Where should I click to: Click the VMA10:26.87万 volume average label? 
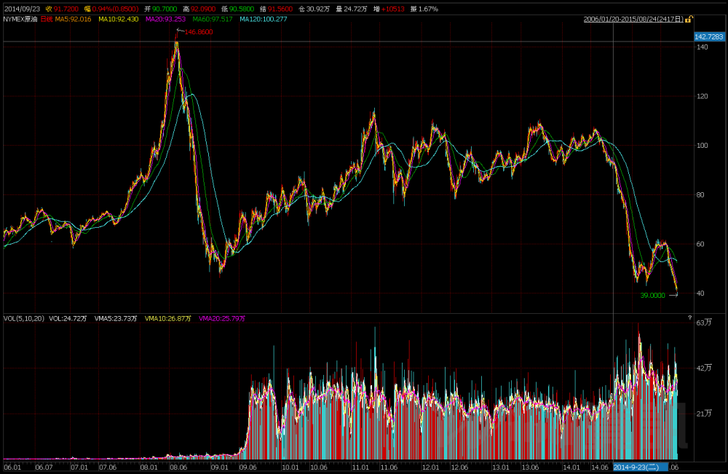click(x=168, y=318)
